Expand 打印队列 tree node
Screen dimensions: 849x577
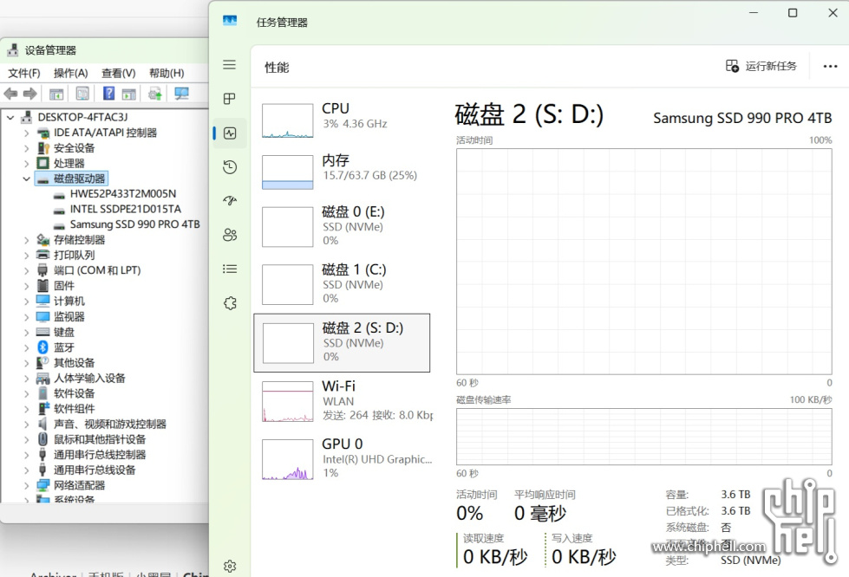27,255
